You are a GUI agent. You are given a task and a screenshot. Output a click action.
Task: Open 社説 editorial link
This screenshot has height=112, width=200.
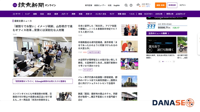click(109, 5)
